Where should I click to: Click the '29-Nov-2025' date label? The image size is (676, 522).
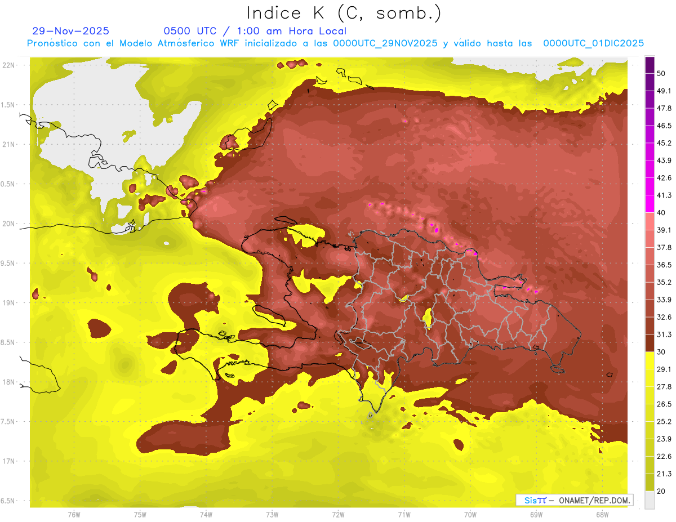click(x=71, y=31)
